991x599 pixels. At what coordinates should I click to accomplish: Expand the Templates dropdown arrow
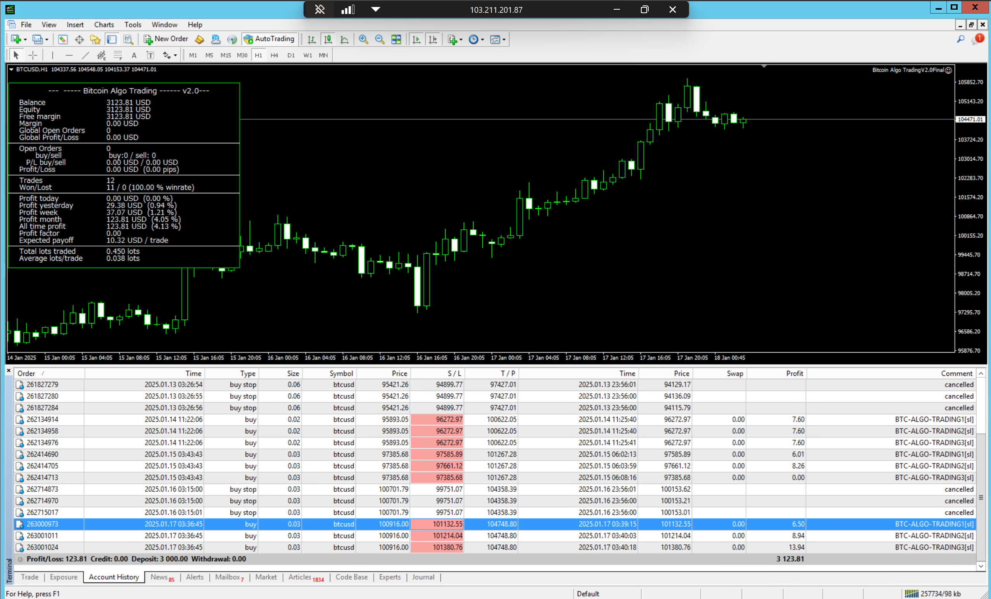pyautogui.click(x=504, y=40)
